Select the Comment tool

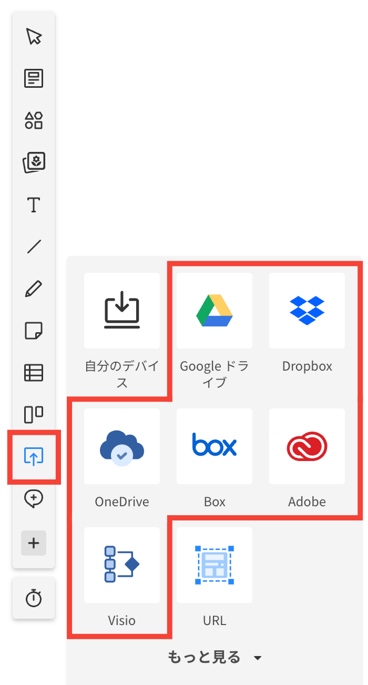34,498
